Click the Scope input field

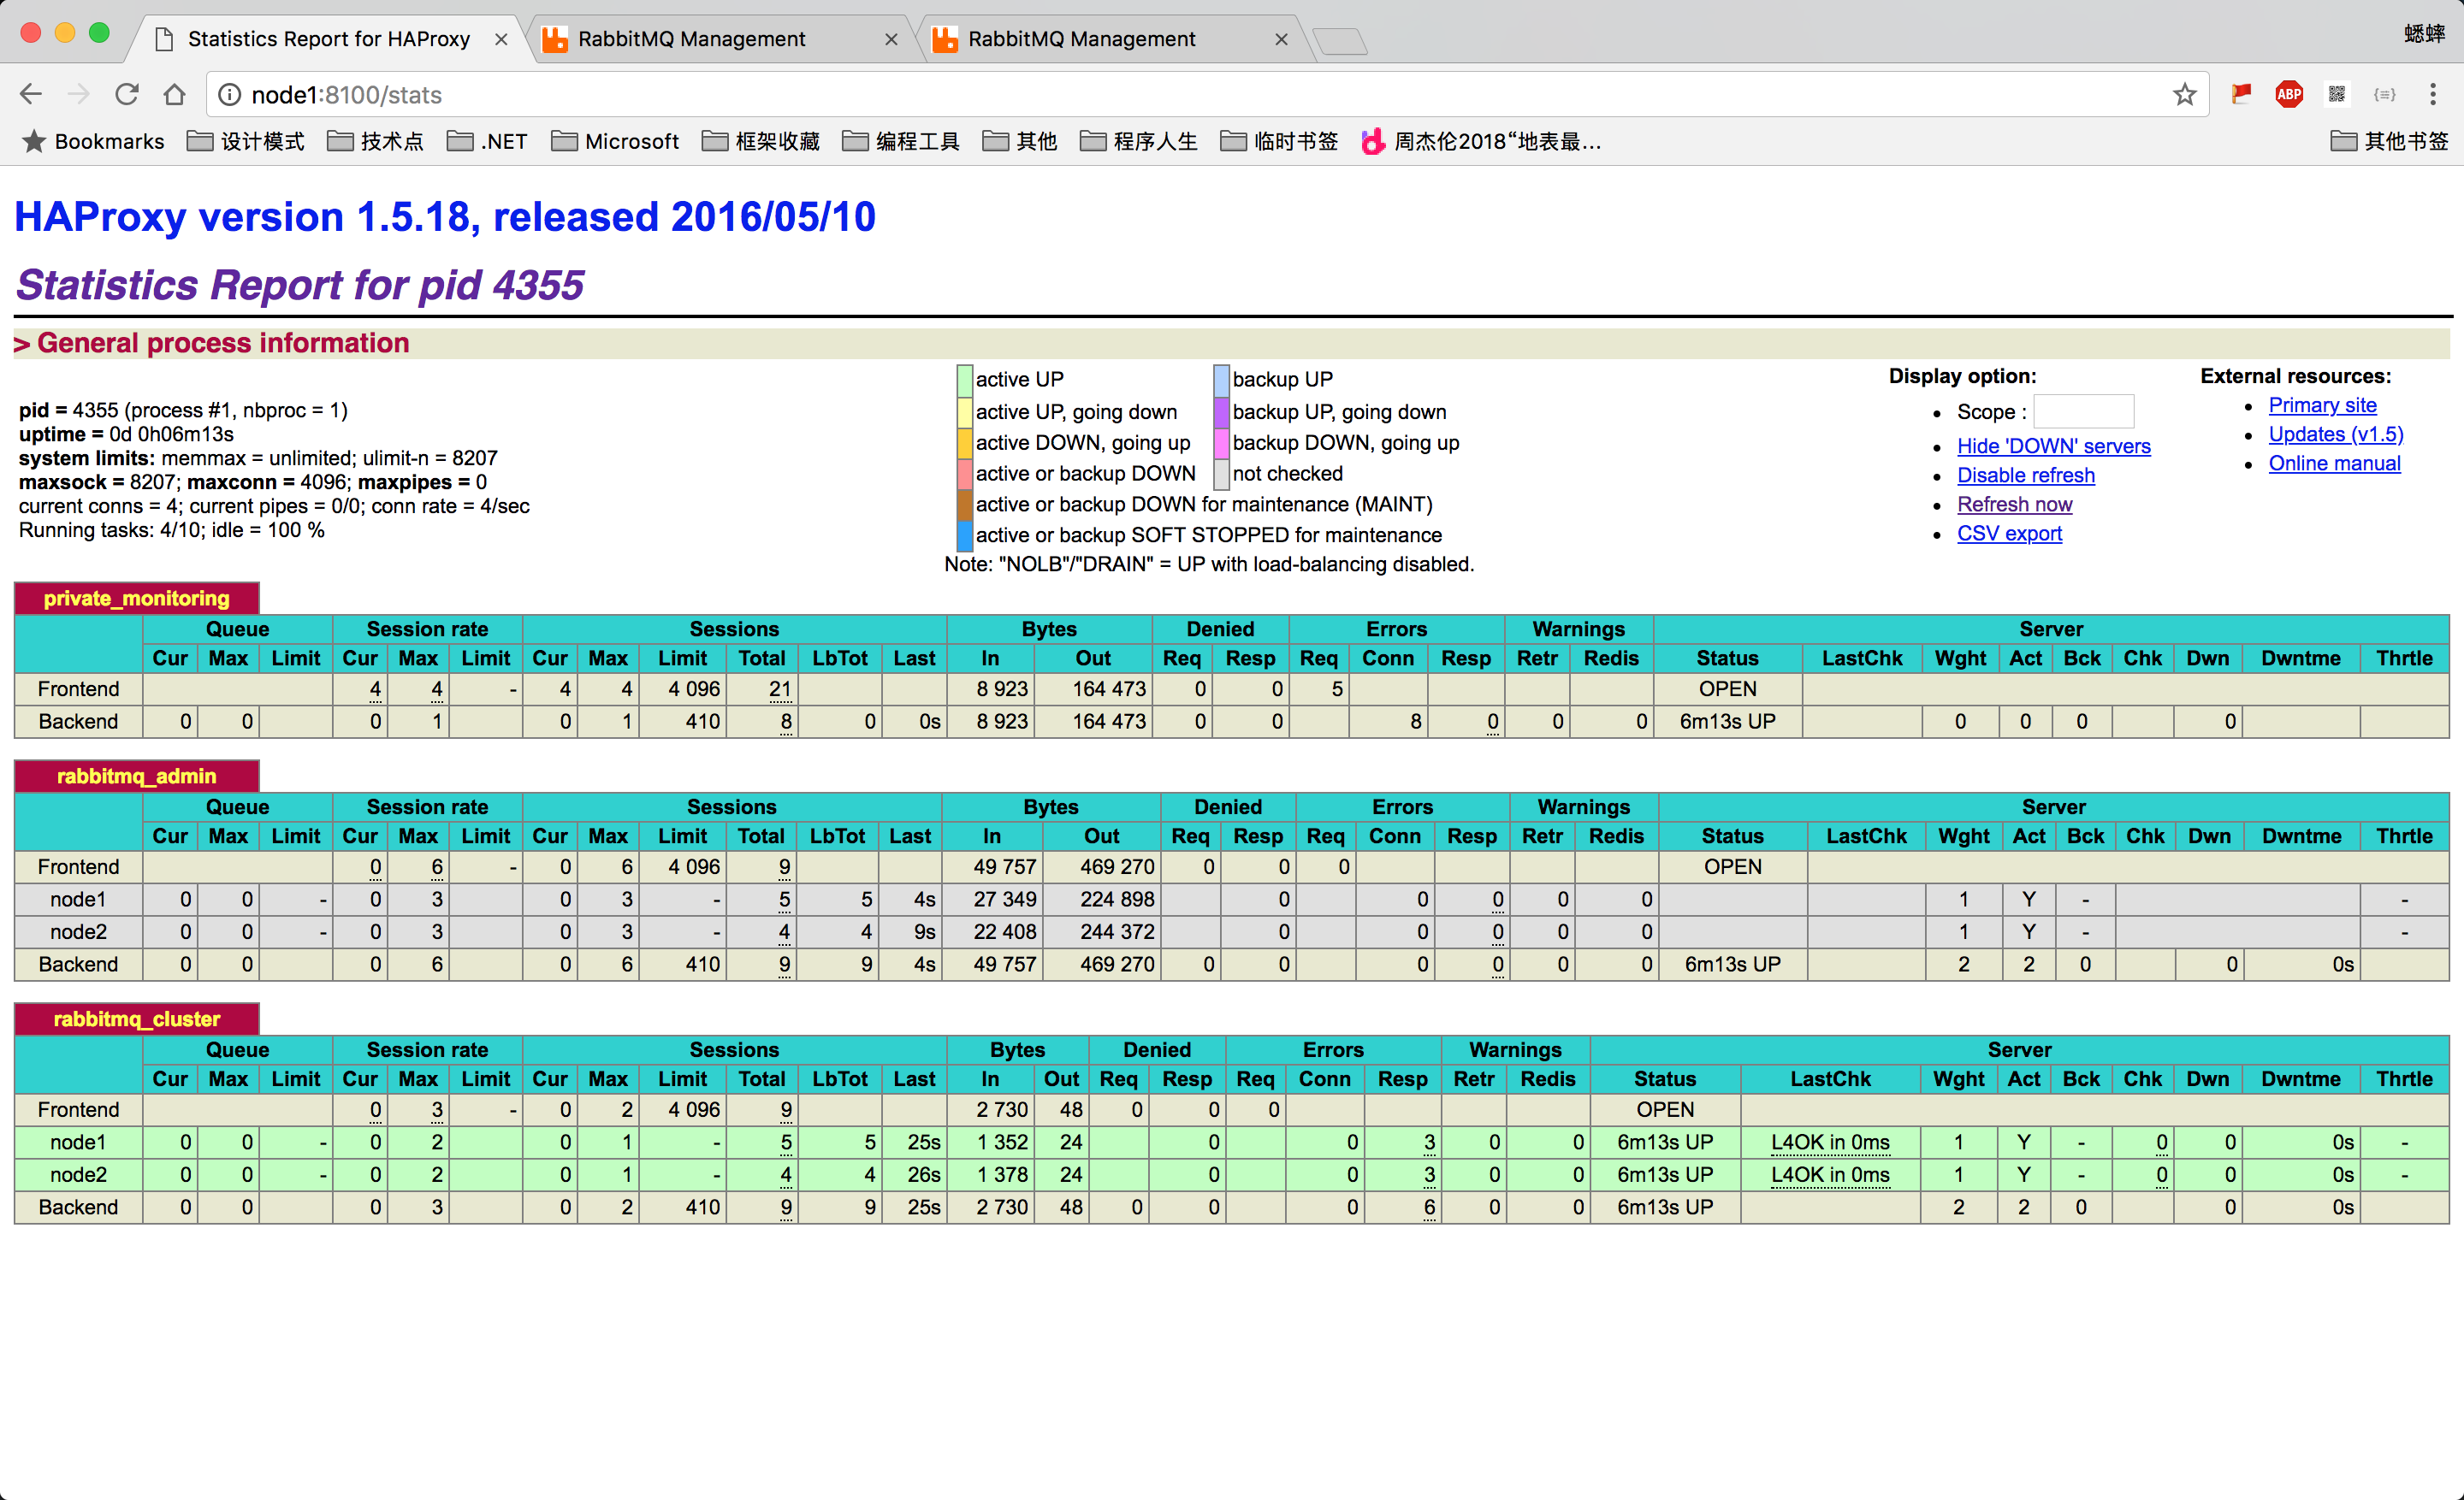[x=2084, y=410]
